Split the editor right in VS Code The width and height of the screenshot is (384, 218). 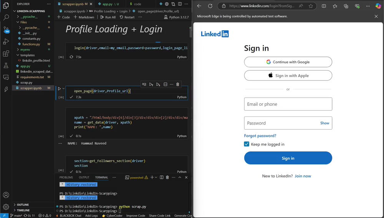[x=180, y=4]
